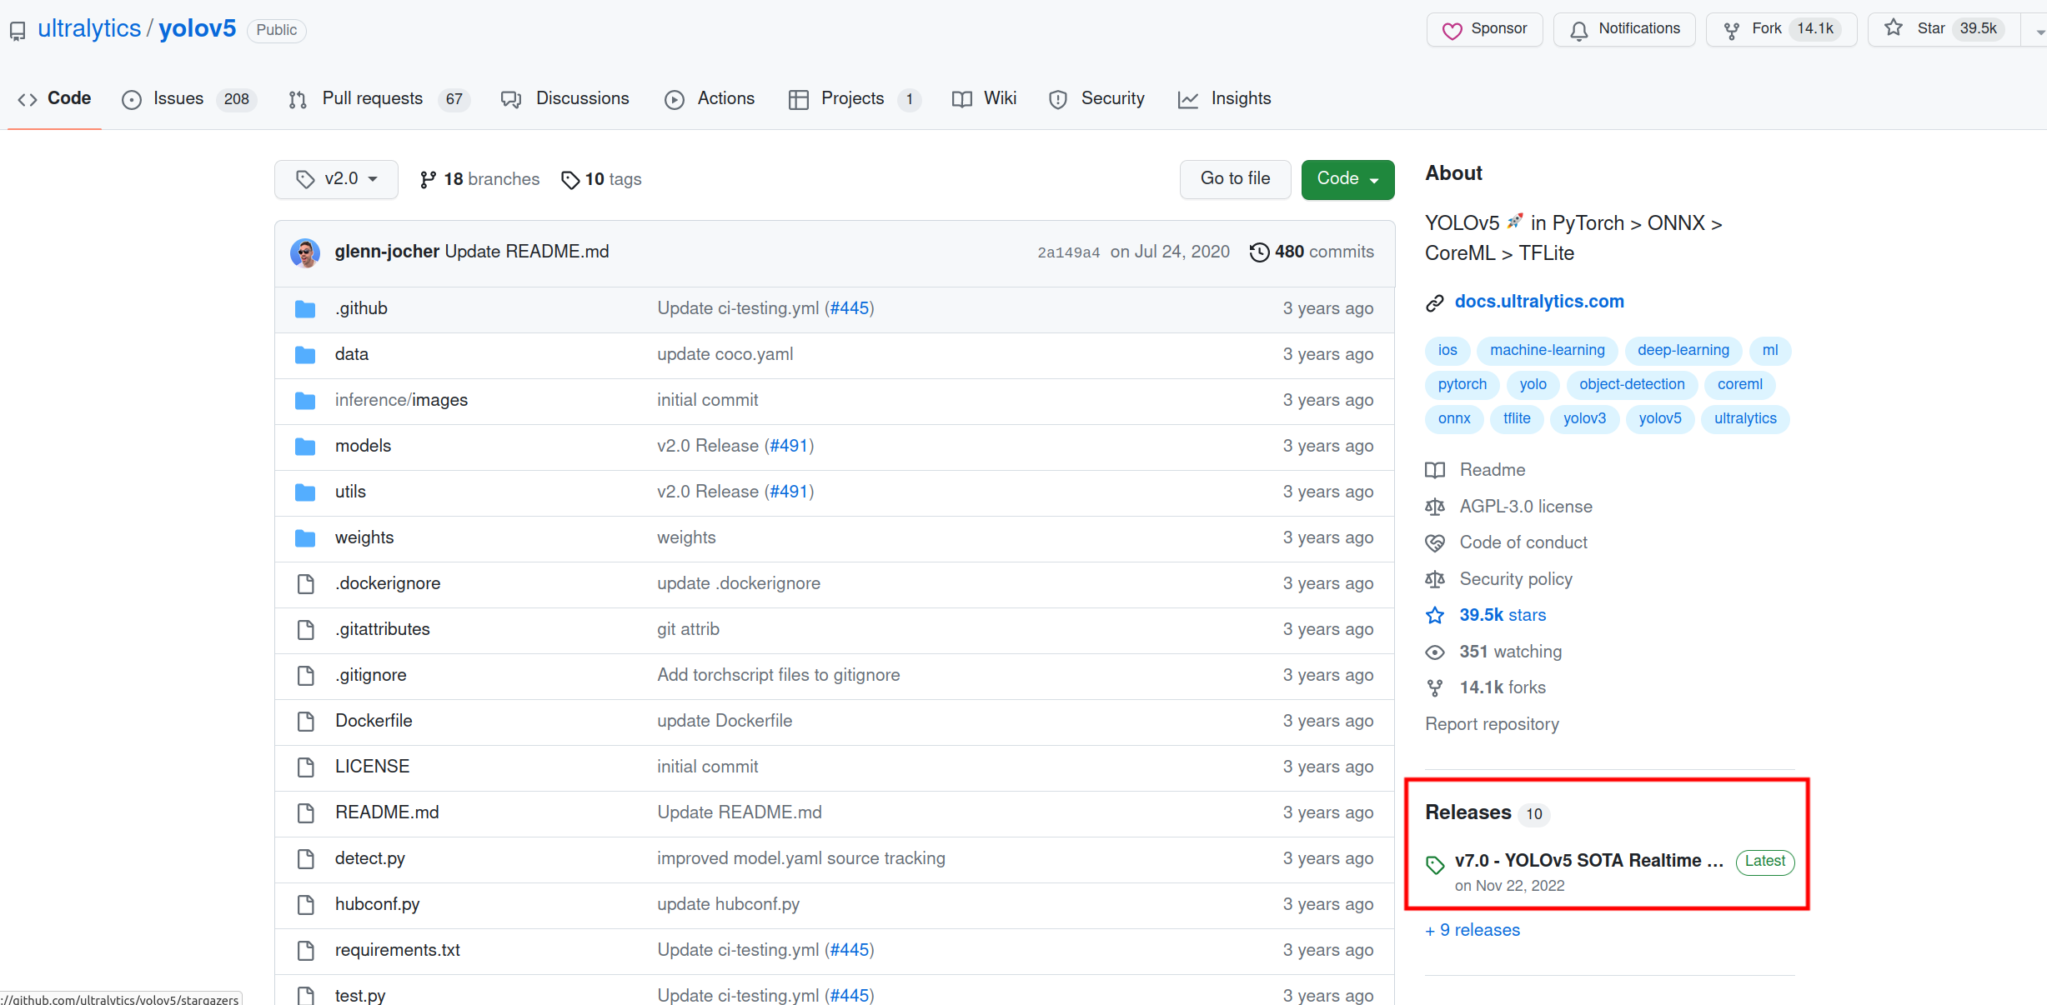Image resolution: width=2047 pixels, height=1005 pixels.
Task: Click the yolov3 topic tag
Action: pos(1584,419)
